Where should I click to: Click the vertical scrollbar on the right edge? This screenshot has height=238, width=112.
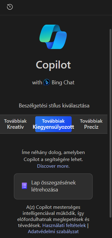(110, 123)
